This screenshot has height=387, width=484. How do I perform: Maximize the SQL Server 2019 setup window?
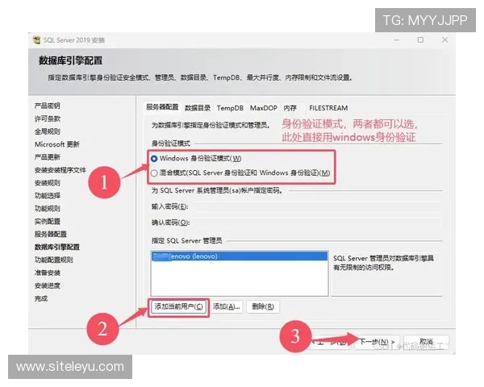(x=420, y=40)
